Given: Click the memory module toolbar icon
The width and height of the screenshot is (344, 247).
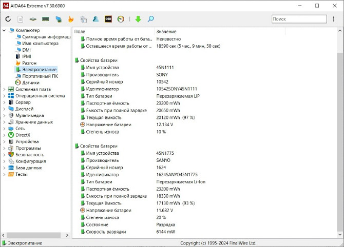Looking at the screenshot, I should 45,19.
